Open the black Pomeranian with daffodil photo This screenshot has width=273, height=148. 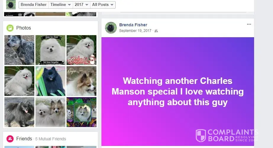(x=51, y=81)
